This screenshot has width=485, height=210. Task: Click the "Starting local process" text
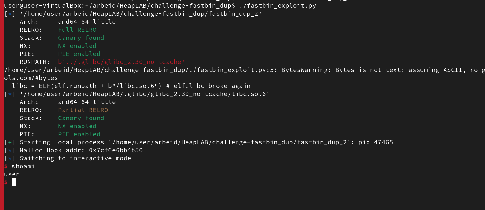pyautogui.click(x=62, y=142)
